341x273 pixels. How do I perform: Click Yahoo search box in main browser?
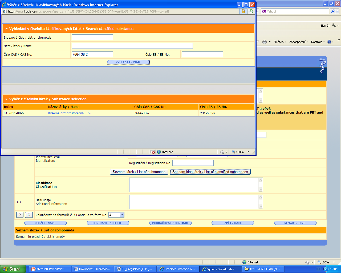[x=295, y=11]
